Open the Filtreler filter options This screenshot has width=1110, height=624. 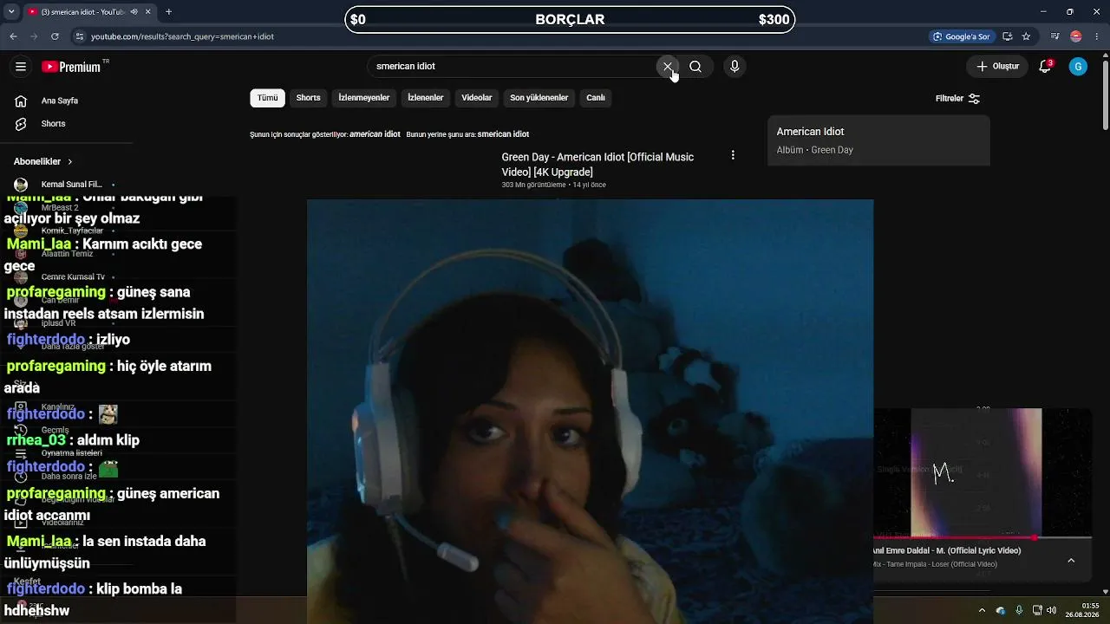[x=957, y=99]
